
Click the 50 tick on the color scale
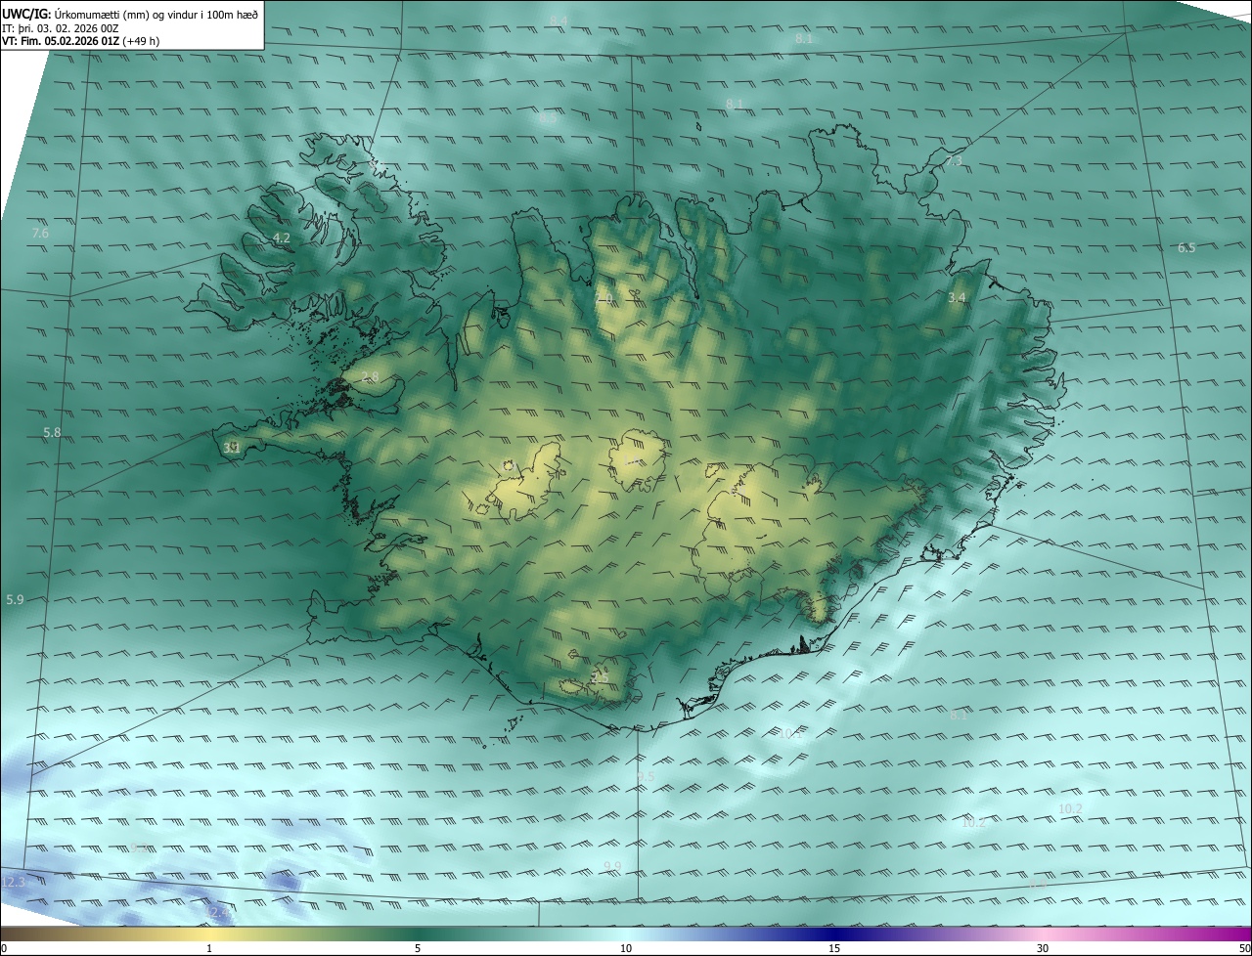pyautogui.click(x=1244, y=949)
